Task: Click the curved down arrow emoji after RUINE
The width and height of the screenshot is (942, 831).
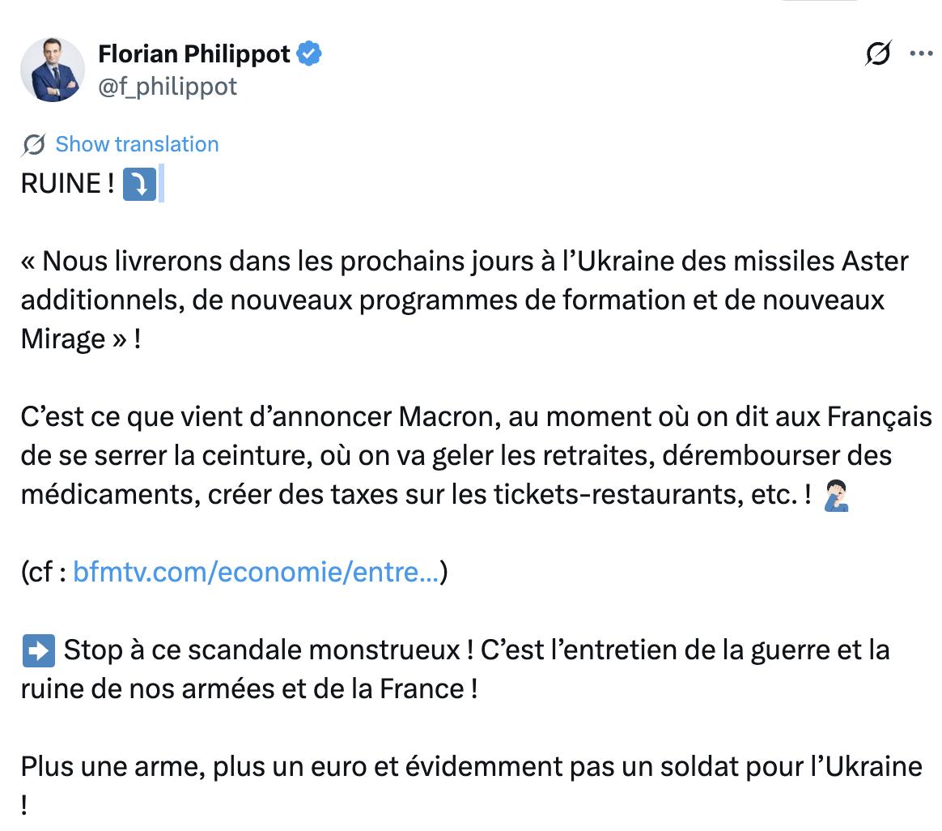Action: 139,185
